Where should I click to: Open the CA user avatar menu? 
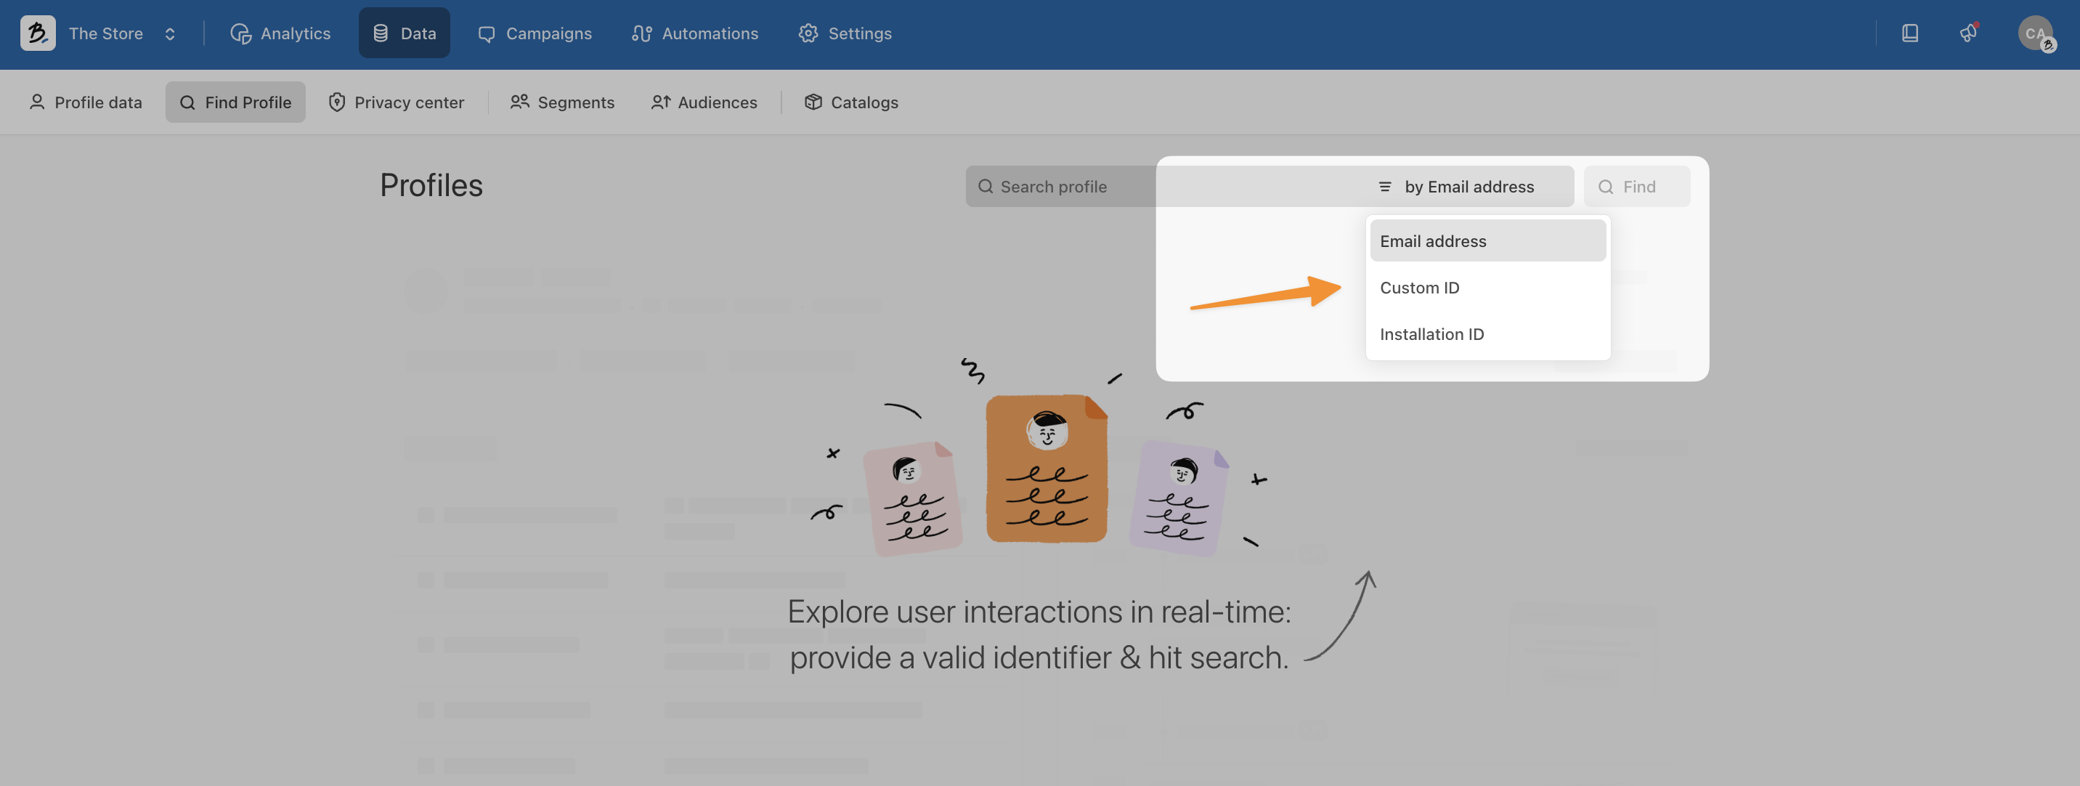tap(2035, 33)
